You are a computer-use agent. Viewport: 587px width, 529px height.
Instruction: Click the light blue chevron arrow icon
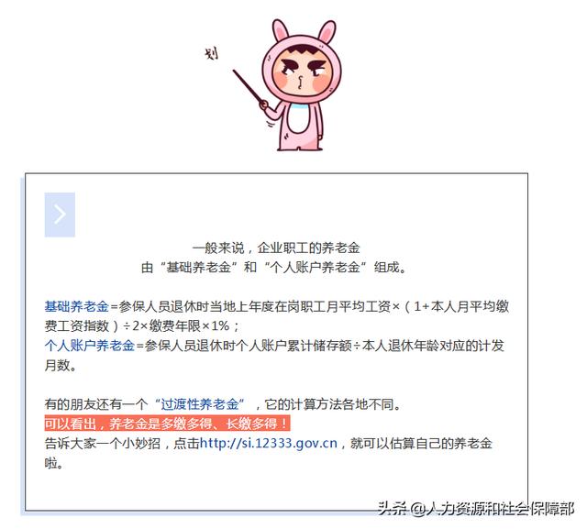coord(60,215)
